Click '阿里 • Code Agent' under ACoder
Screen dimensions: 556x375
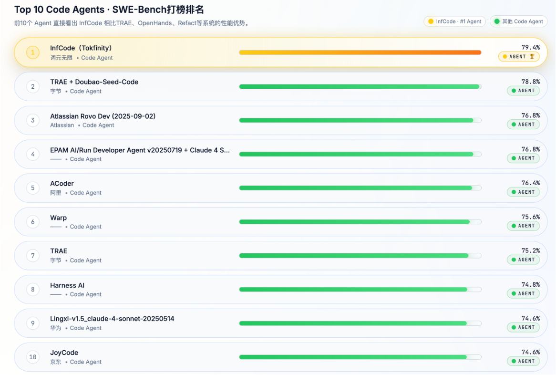click(75, 193)
